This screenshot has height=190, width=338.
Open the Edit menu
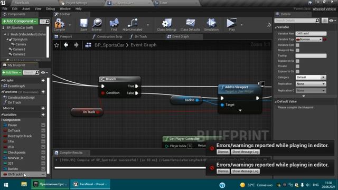(x=15, y=9)
